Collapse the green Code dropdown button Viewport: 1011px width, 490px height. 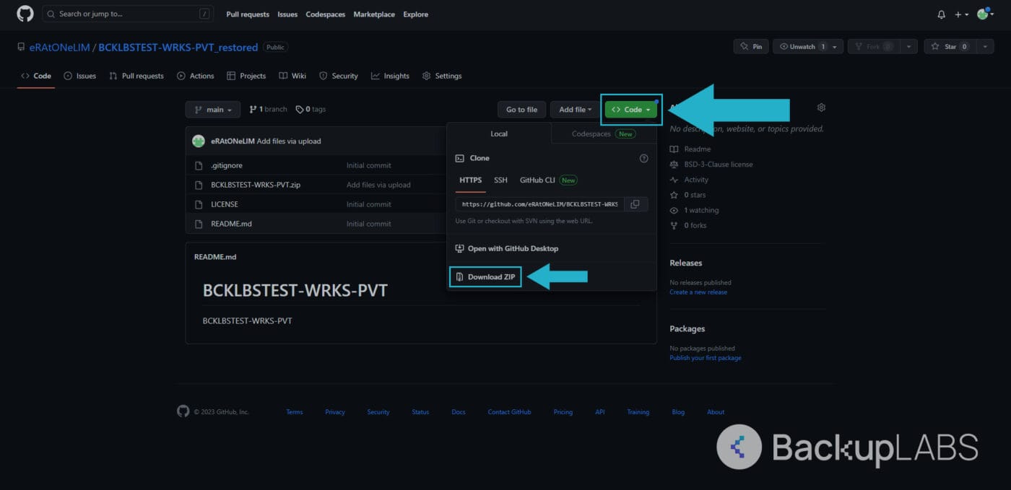pyautogui.click(x=631, y=110)
